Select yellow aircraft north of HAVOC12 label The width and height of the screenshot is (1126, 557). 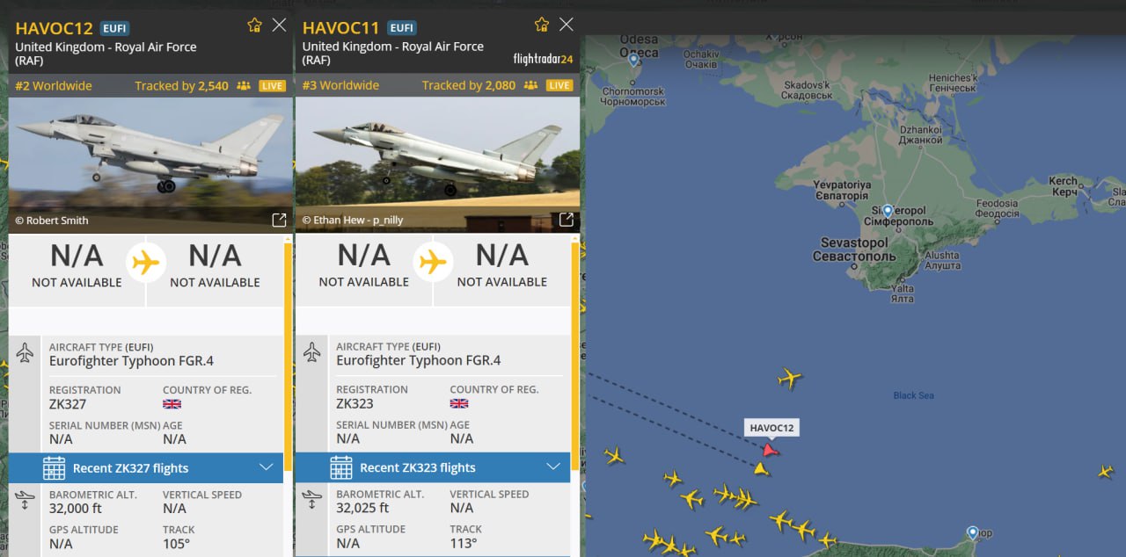coord(790,379)
